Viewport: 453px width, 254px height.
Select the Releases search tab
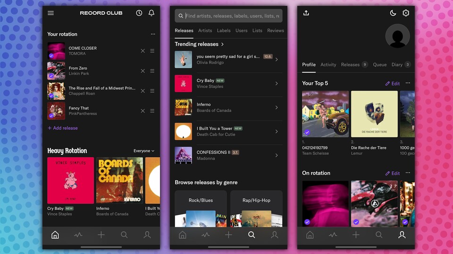coord(184,31)
